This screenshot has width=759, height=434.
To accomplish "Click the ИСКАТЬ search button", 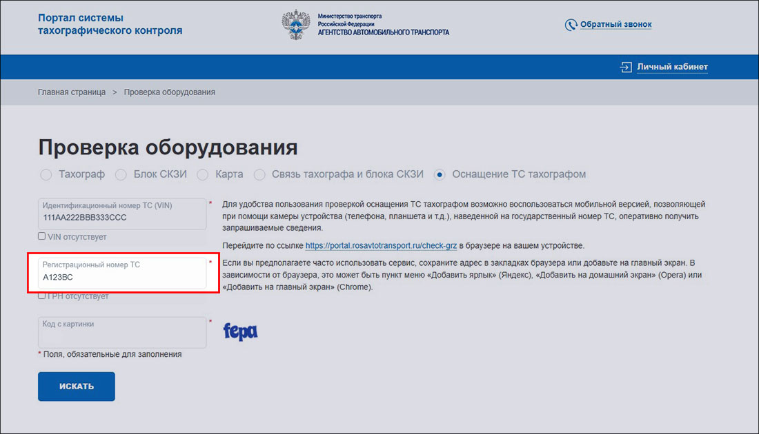I will (x=76, y=386).
